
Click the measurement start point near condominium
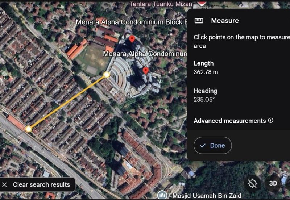pos(107,75)
